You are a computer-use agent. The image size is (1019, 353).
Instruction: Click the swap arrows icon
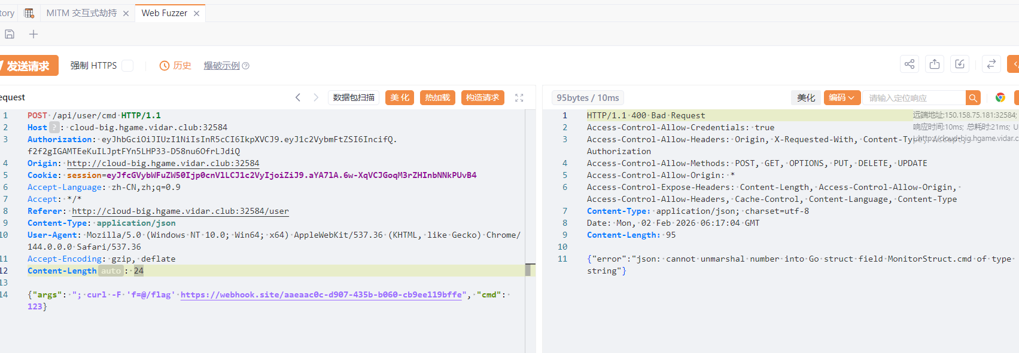tap(991, 65)
